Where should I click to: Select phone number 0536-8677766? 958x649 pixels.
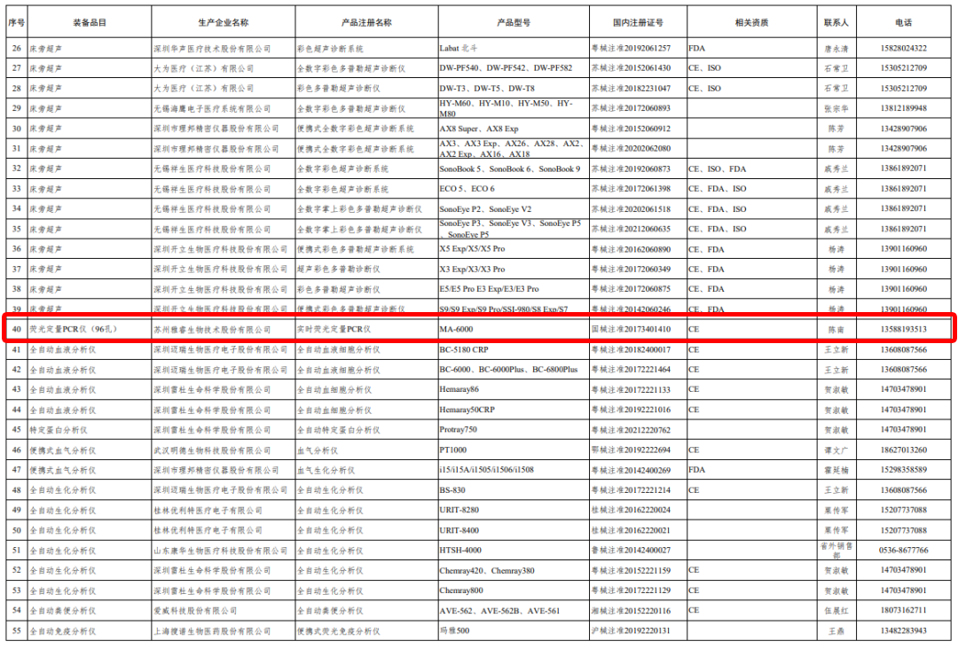(x=903, y=550)
